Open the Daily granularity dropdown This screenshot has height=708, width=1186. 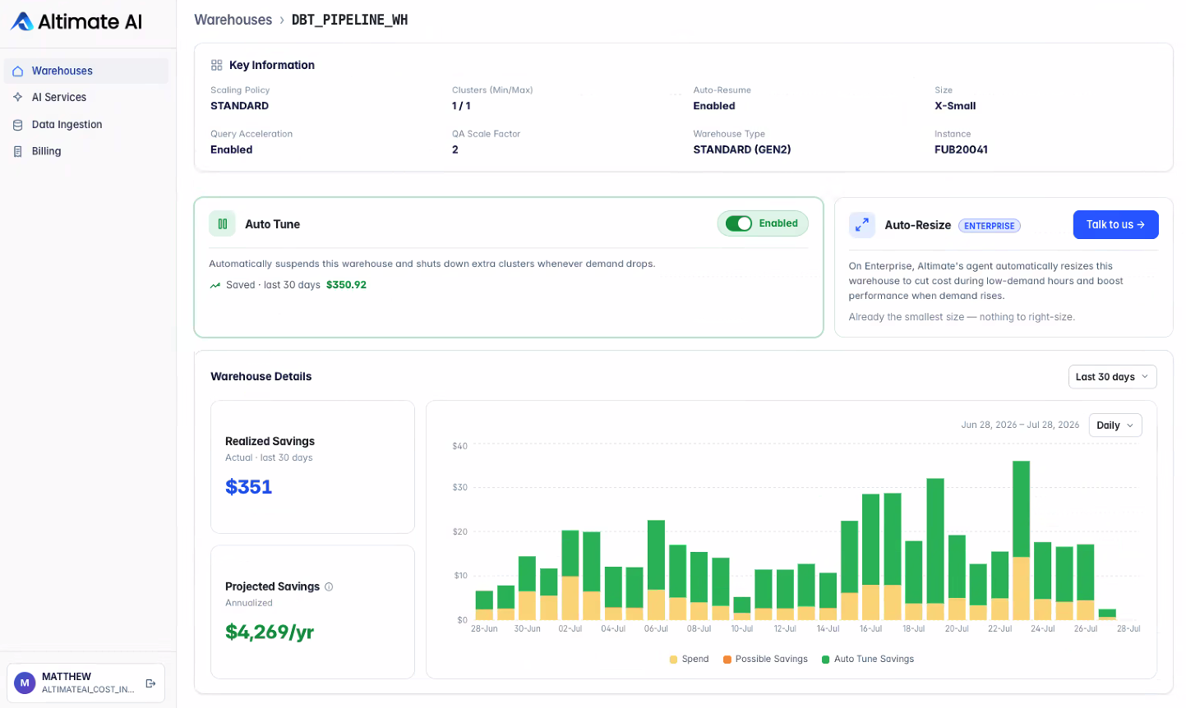pos(1115,425)
